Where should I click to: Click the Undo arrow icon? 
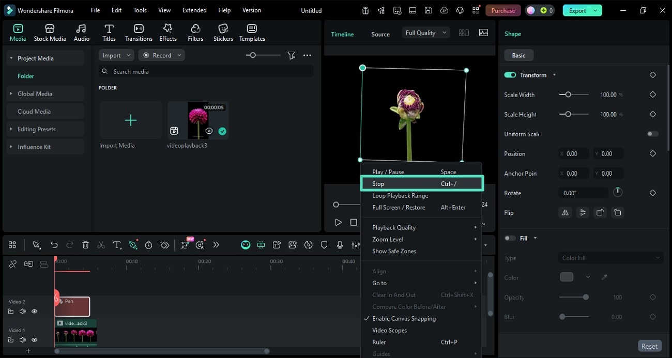click(x=54, y=245)
